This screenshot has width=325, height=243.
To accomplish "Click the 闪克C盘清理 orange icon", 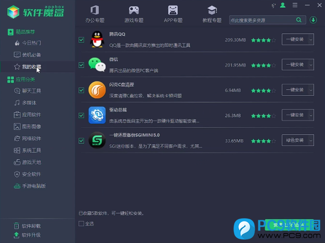I will (97, 90).
